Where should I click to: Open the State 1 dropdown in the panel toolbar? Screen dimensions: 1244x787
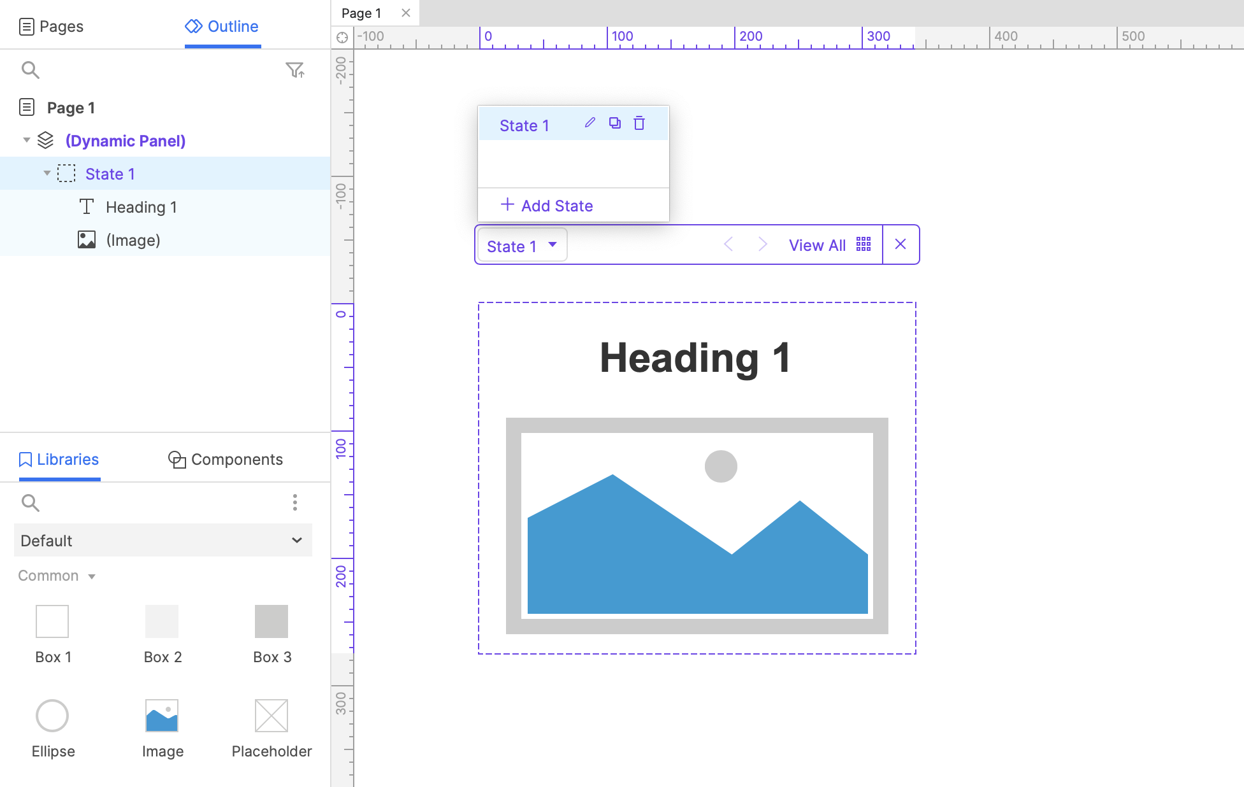point(521,245)
